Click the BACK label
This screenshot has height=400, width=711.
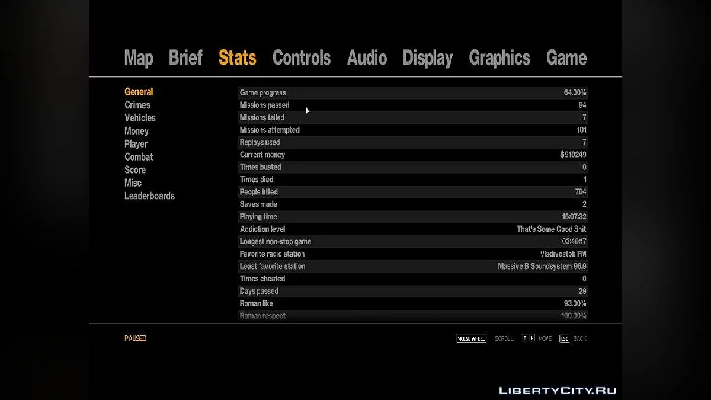(579, 338)
